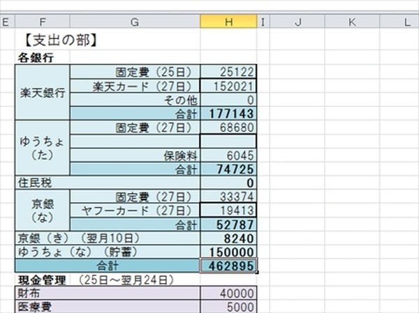Click the ヤフーカード（27日） label

click(x=135, y=211)
